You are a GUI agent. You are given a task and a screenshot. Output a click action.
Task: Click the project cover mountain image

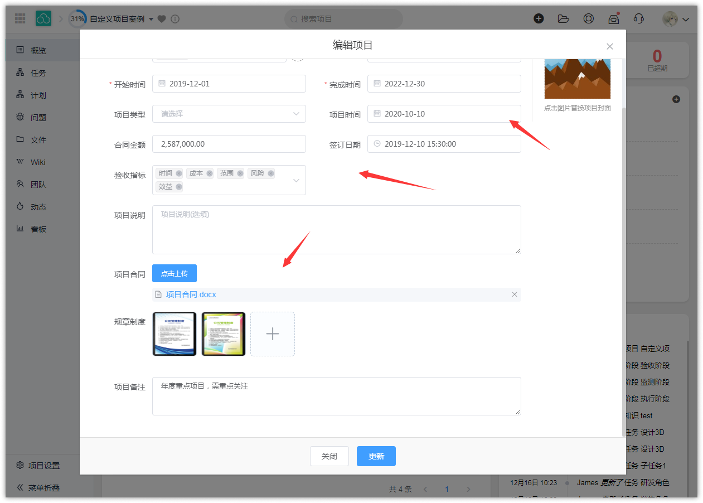coord(578,78)
